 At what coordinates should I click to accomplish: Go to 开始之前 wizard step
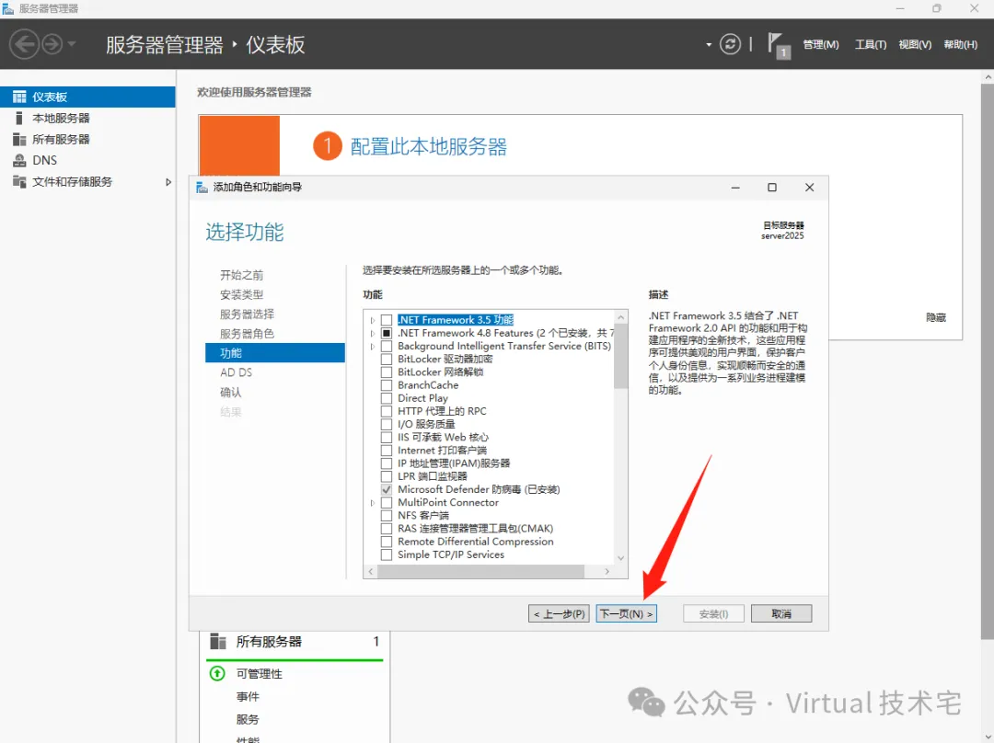pyautogui.click(x=241, y=275)
